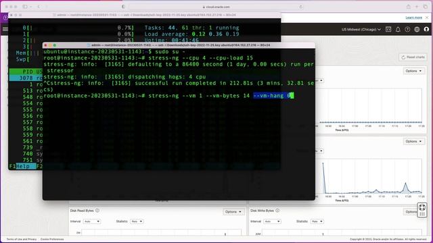Open the second chart's Options dropdown
The width and height of the screenshot is (433, 243).
pyautogui.click(x=413, y=141)
